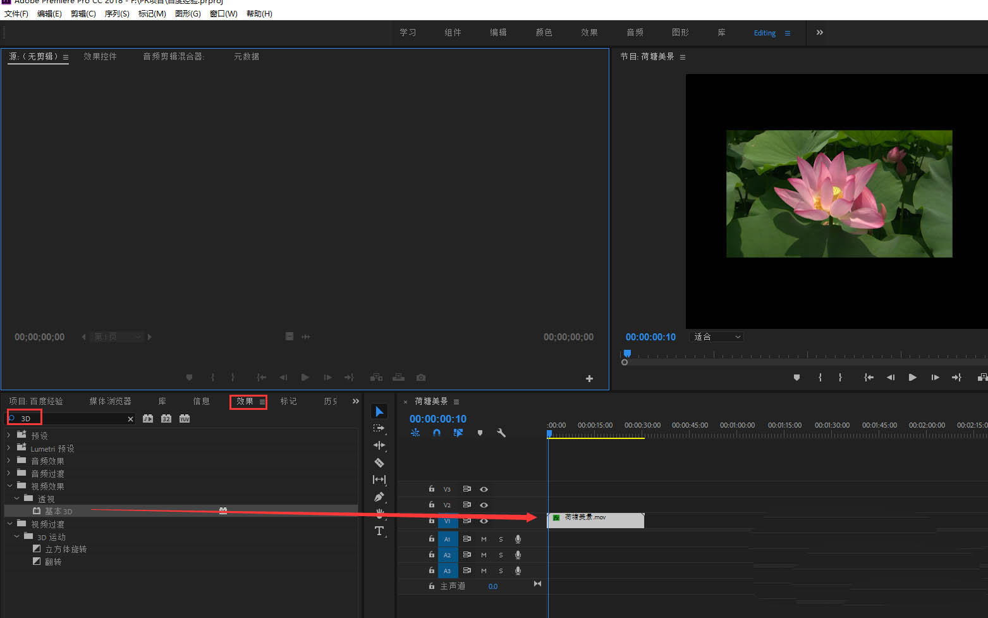
Task: Select the Track Select Forward tool
Action: tap(379, 428)
